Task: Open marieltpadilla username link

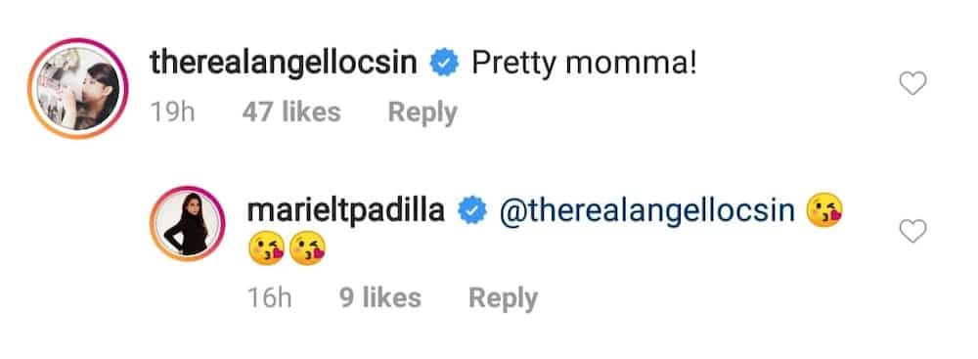Action: [x=346, y=211]
